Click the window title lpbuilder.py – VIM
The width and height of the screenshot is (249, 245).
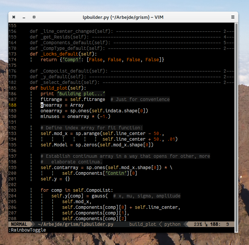pos(123,17)
